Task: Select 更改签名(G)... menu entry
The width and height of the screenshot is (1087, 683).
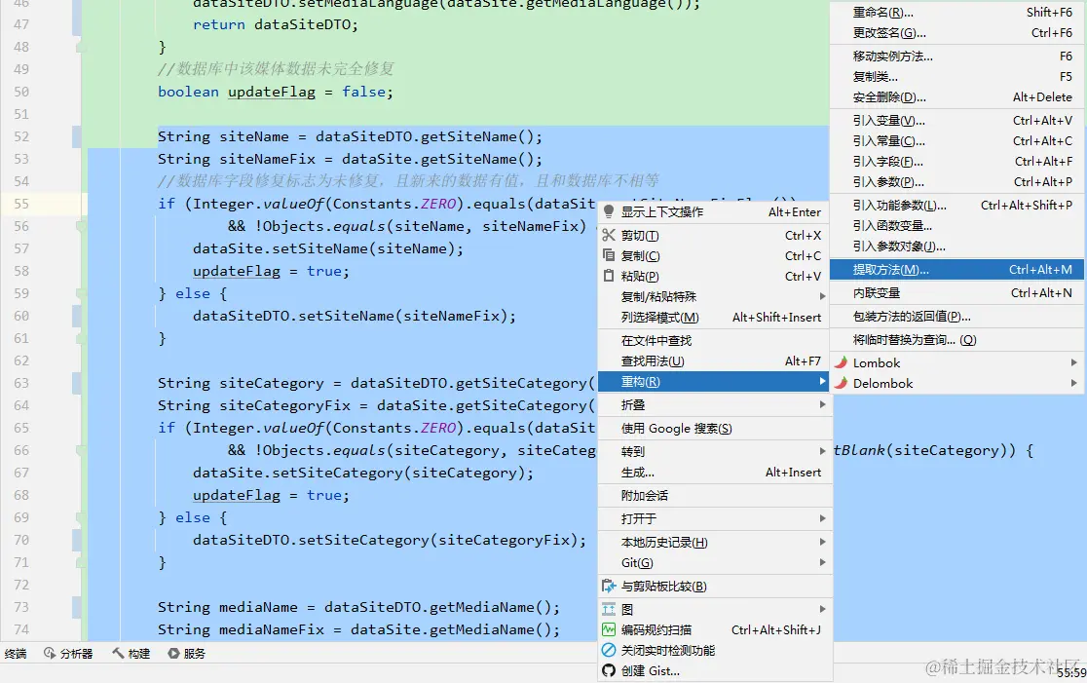Action: (x=958, y=32)
